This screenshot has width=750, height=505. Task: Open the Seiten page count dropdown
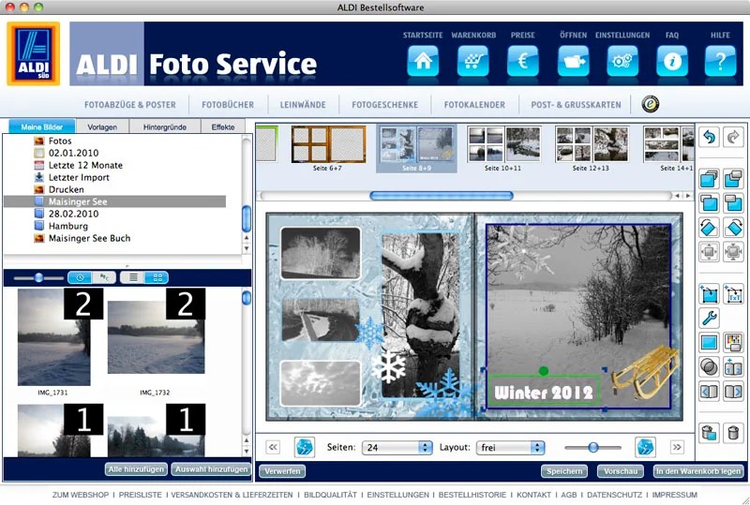(x=397, y=448)
